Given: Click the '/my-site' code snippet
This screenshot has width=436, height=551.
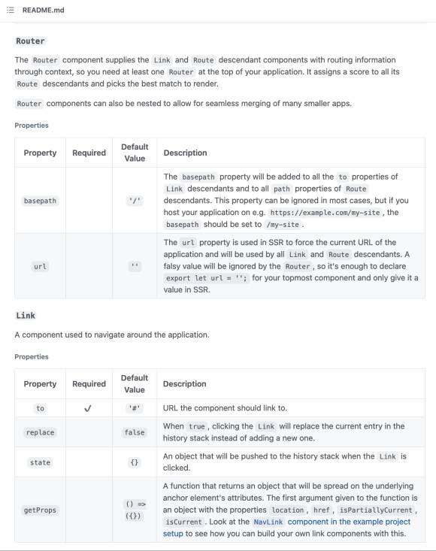Looking at the screenshot, I should point(283,225).
